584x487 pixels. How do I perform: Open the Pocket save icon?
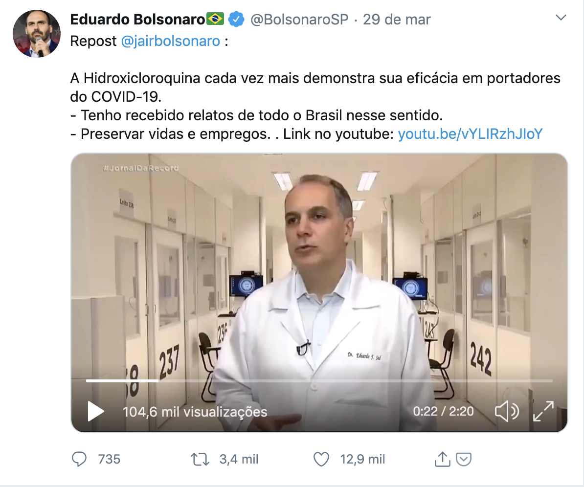point(464,460)
